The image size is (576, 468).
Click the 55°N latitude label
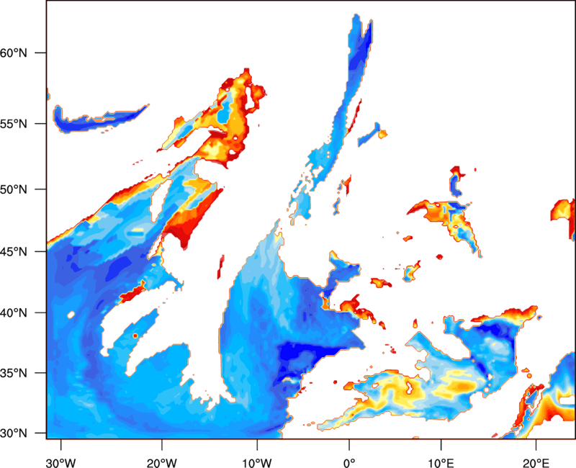tap(14, 124)
